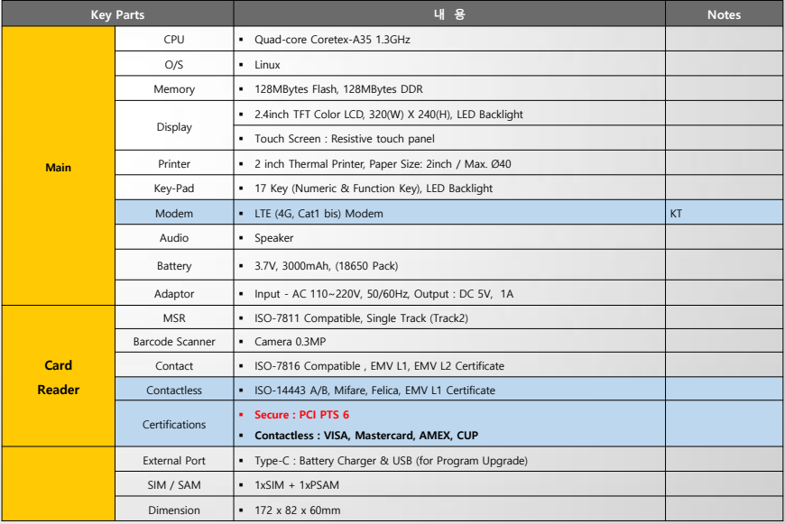This screenshot has height=524, width=785.
Task: Select the 'External Port' row label
Action: [x=174, y=461]
